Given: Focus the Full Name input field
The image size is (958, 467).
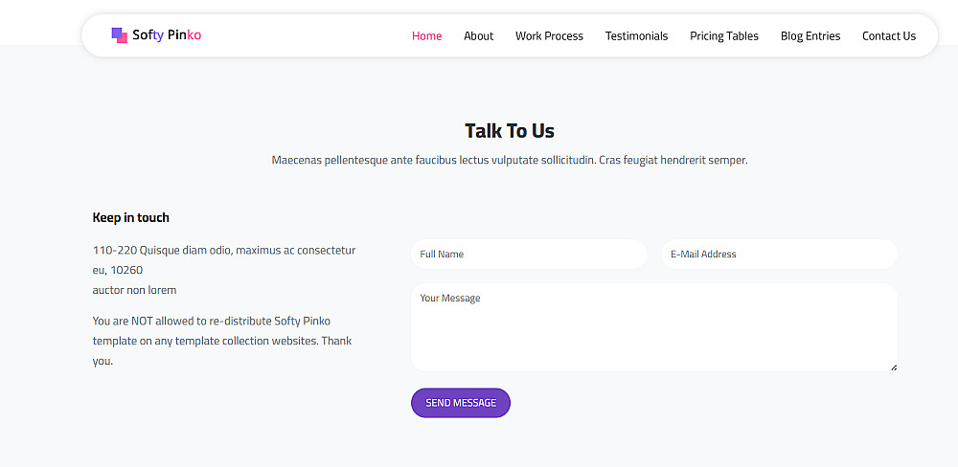Looking at the screenshot, I should [x=529, y=255].
